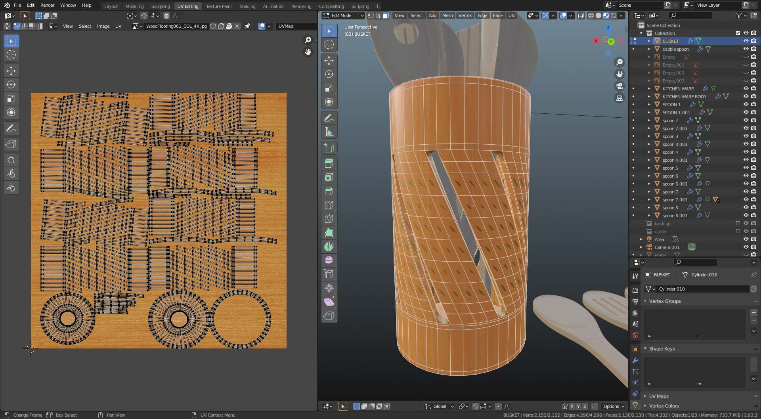Select the Annotate tool in UV editor
Screen dimensions: 761x419
tap(11, 128)
